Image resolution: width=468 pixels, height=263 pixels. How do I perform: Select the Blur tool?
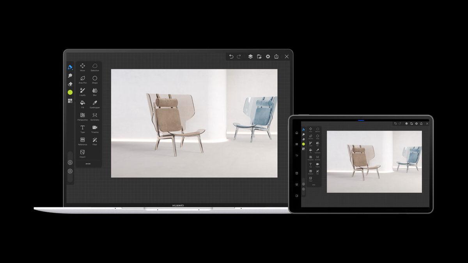click(94, 91)
